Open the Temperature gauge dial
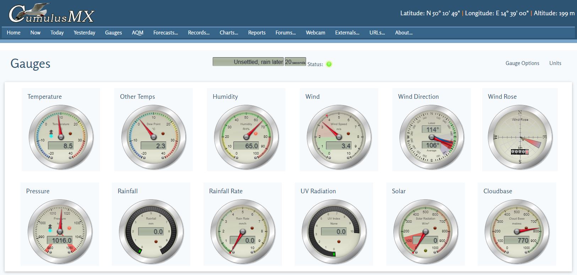This screenshot has height=275, width=577. point(61,137)
